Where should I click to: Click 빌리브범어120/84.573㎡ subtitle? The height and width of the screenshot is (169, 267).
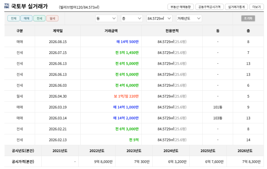point(79,7)
